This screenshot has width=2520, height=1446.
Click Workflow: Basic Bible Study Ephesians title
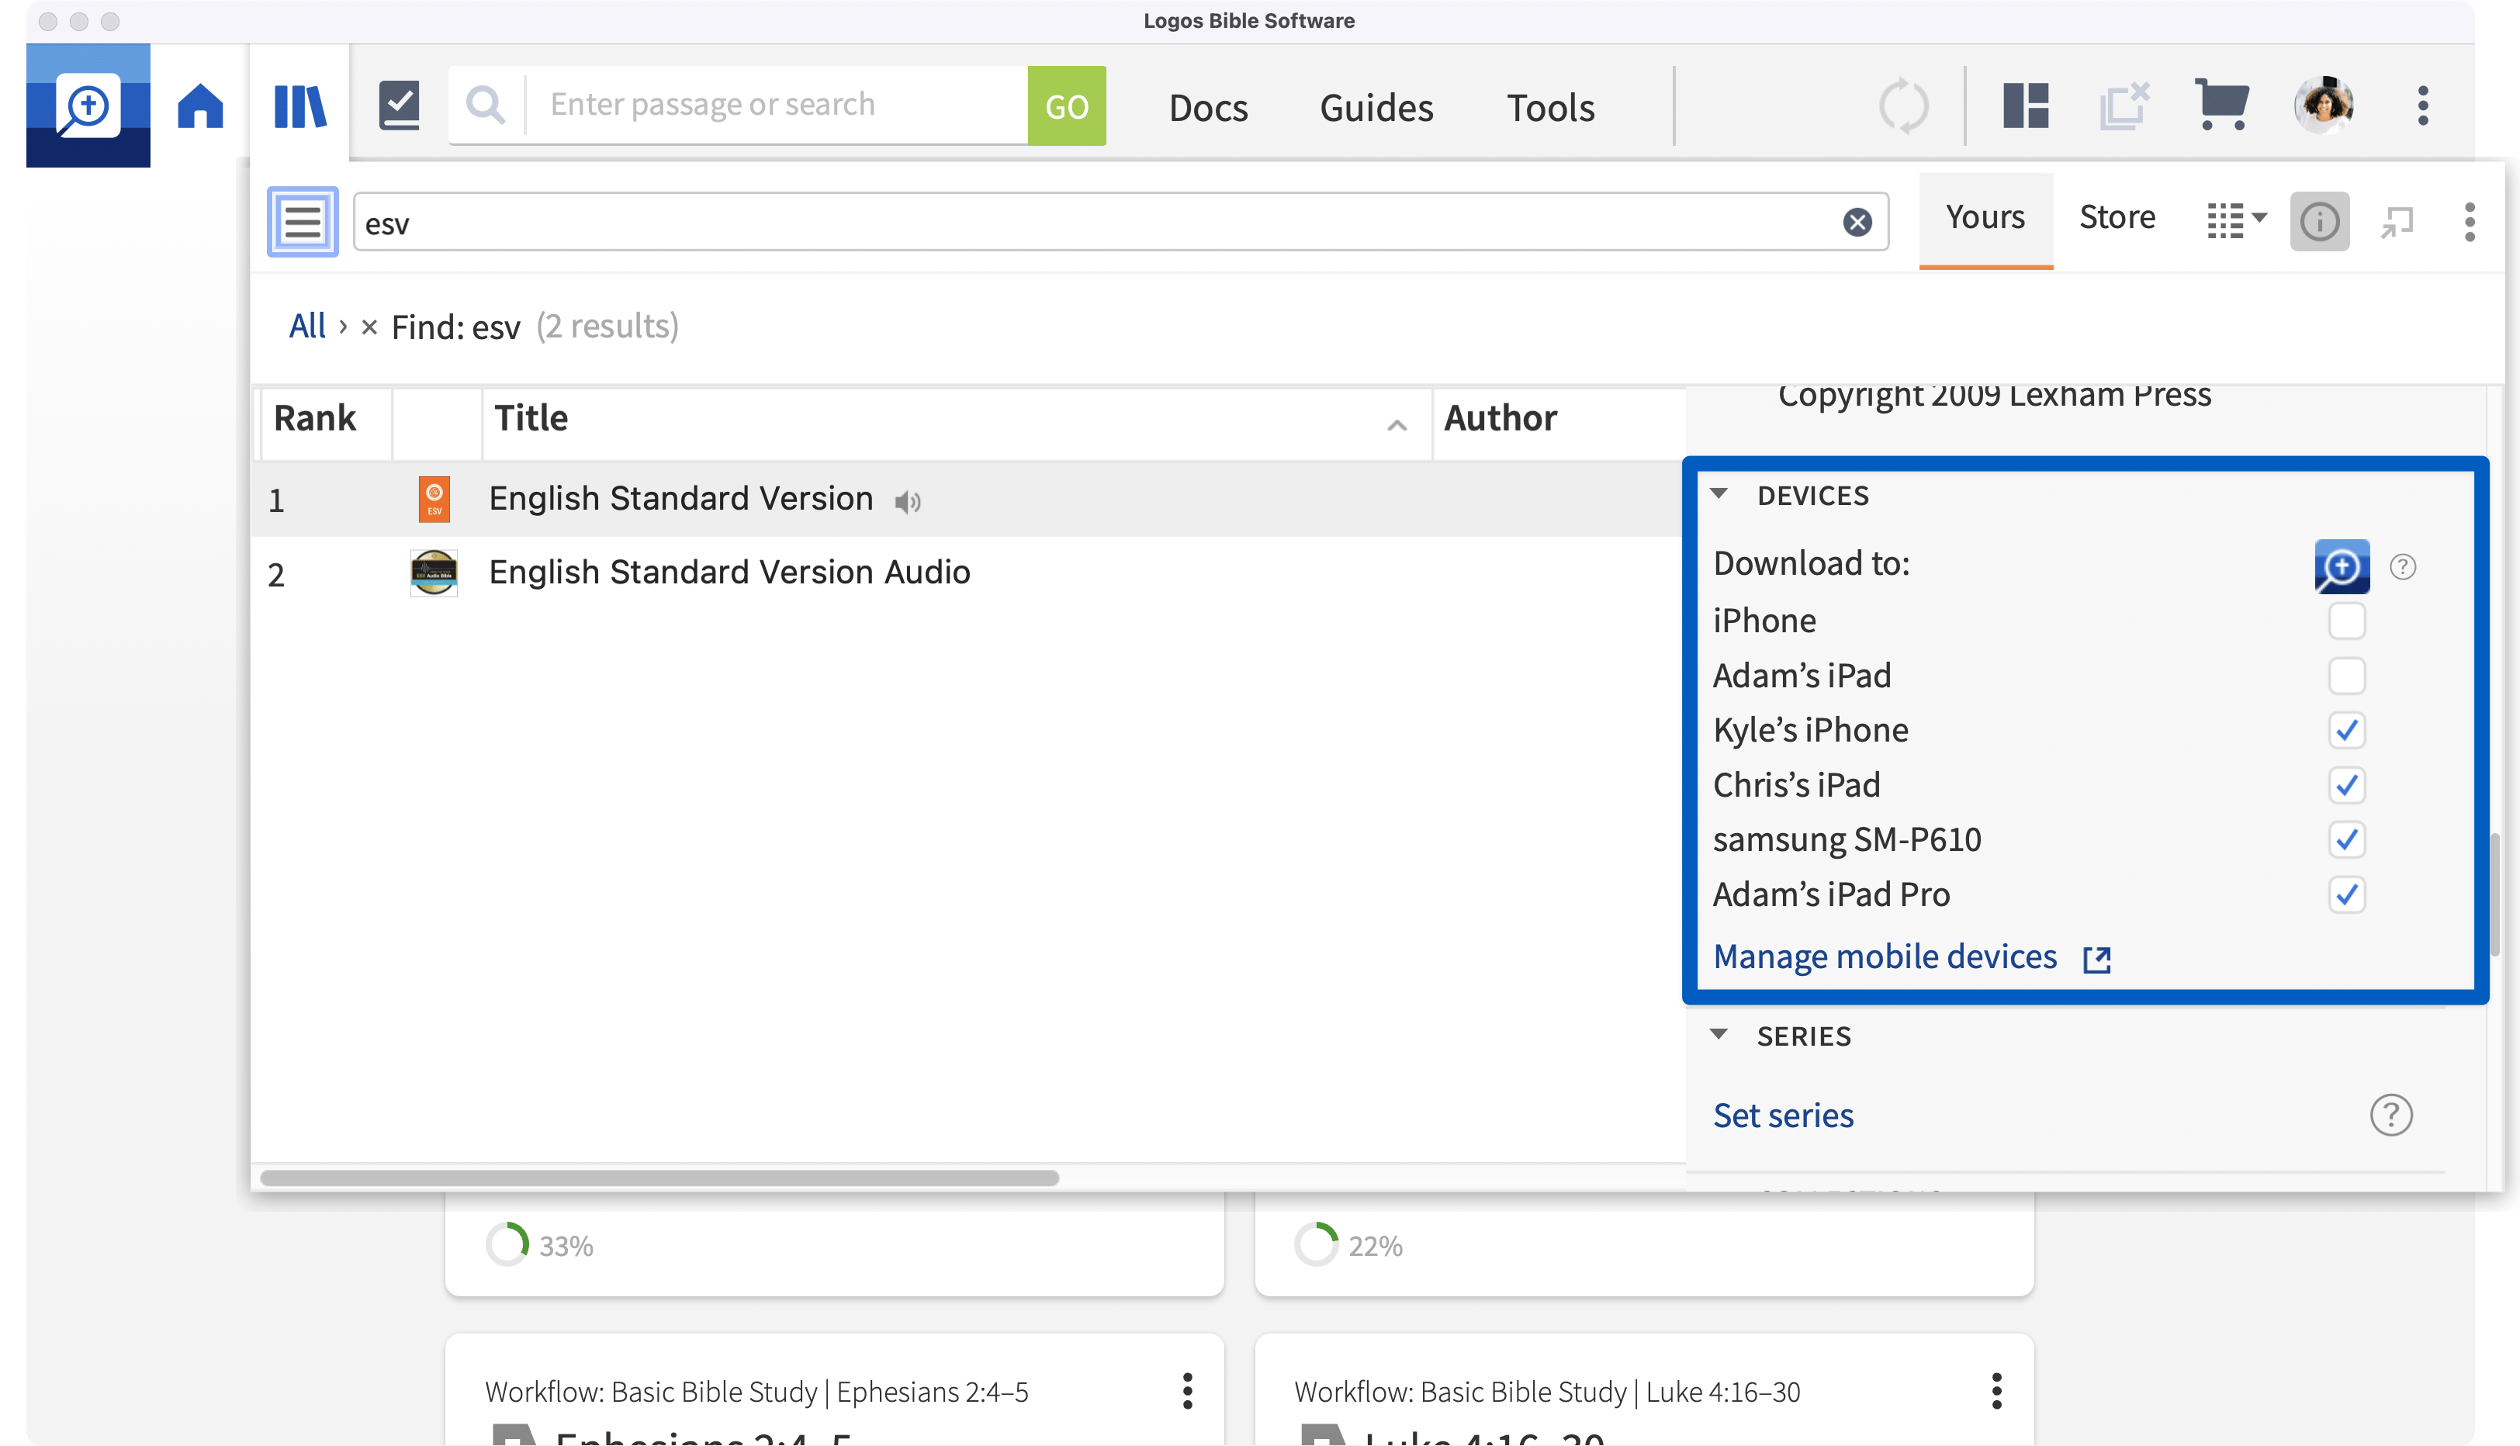coord(756,1392)
